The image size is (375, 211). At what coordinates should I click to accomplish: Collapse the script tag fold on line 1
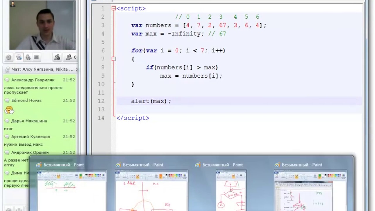(114, 8)
